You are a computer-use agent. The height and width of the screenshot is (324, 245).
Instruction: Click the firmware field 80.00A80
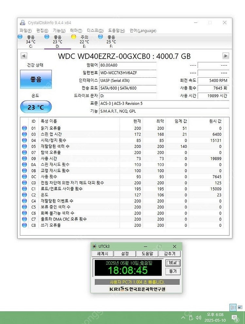(x=128, y=65)
